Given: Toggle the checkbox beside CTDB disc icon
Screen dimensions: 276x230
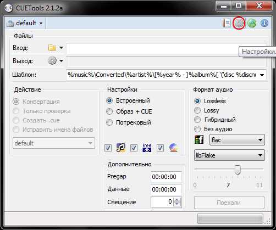Looking at the screenshot, I should pyautogui.click(x=160, y=148).
